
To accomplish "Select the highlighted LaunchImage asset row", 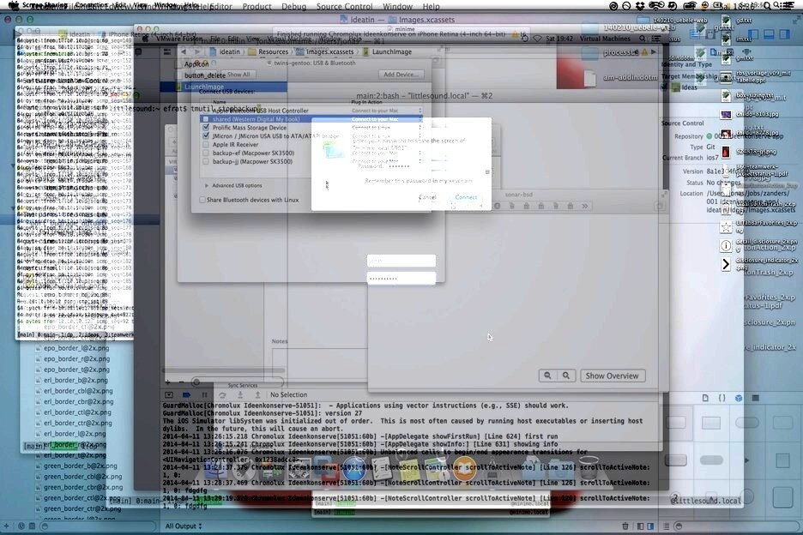I will (223, 87).
